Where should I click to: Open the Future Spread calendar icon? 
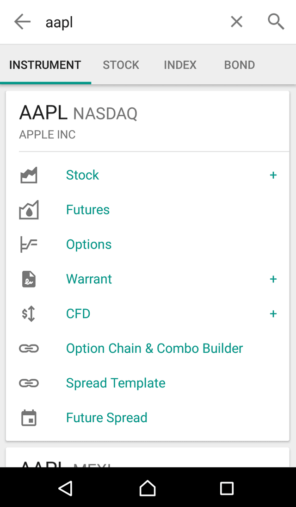(x=29, y=418)
